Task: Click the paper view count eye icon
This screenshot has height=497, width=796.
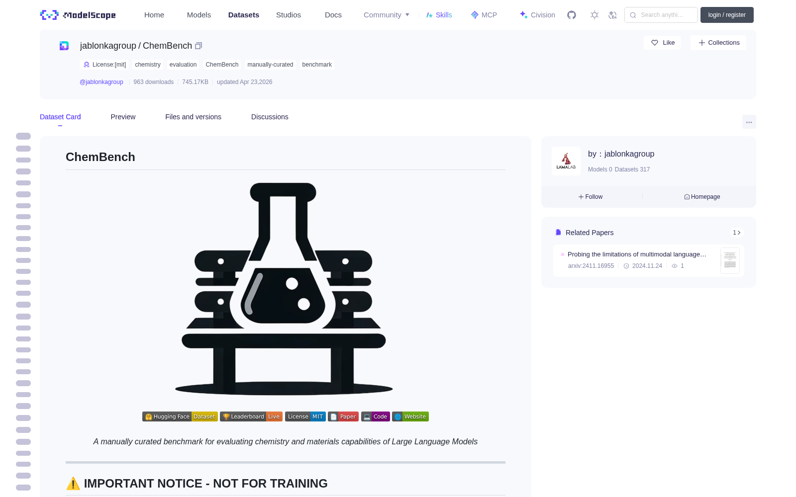Action: pos(675,266)
